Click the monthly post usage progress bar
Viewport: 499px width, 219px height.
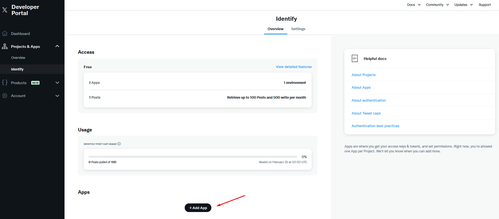(x=193, y=157)
